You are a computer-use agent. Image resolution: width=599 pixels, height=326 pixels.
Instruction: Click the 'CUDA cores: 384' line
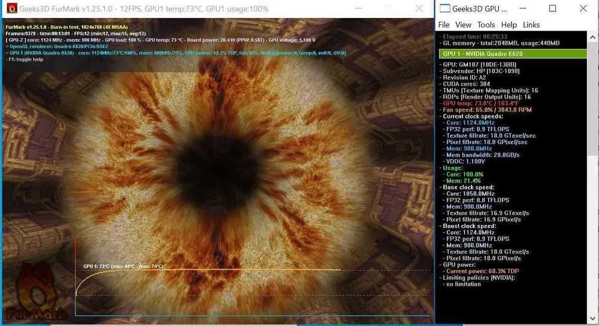pos(465,84)
